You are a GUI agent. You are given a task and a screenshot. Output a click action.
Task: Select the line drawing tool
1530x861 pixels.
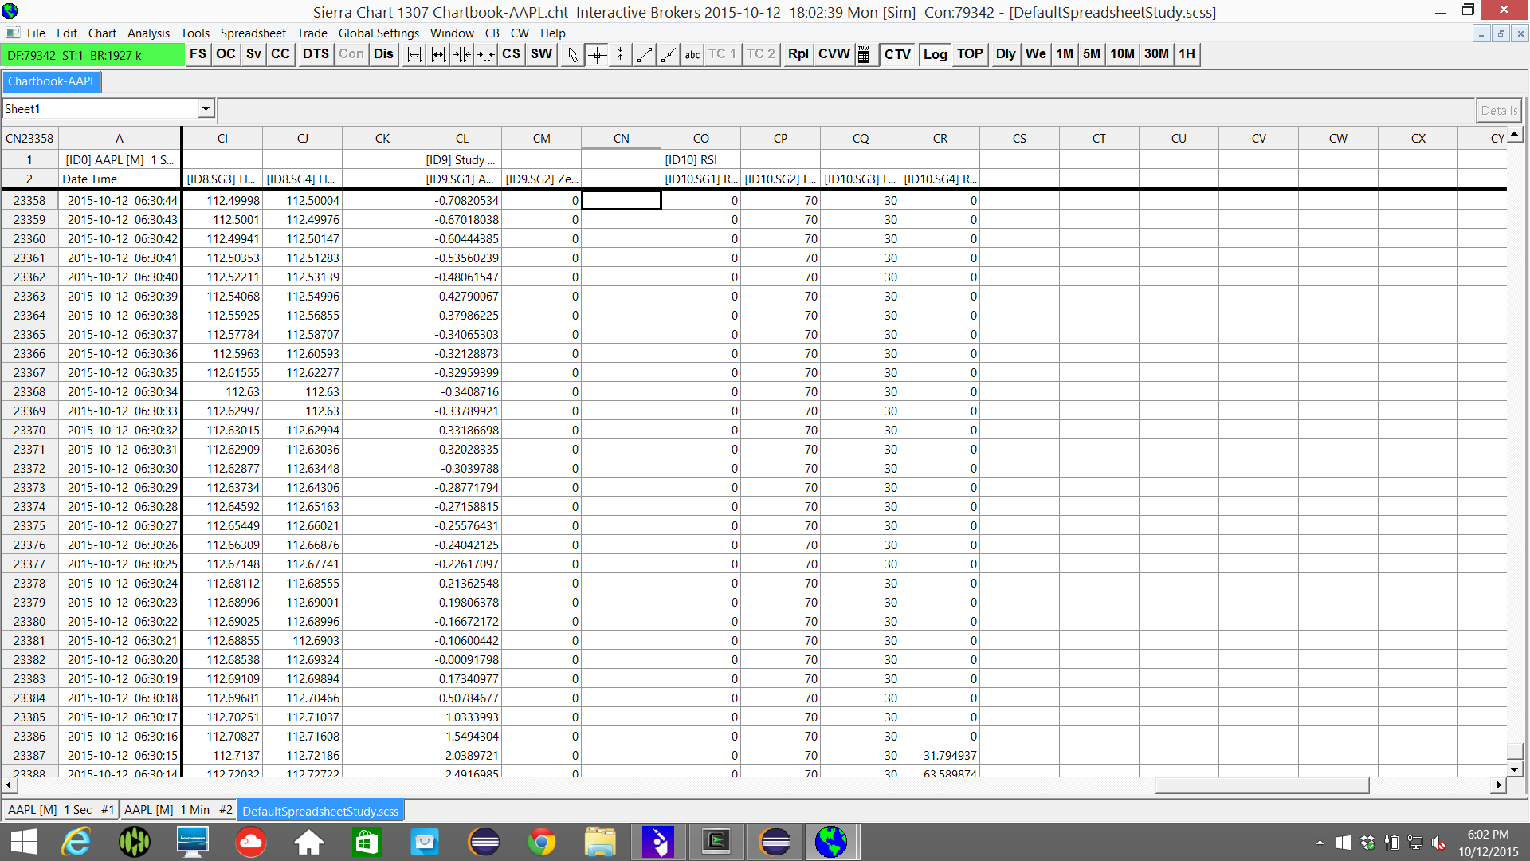point(645,54)
